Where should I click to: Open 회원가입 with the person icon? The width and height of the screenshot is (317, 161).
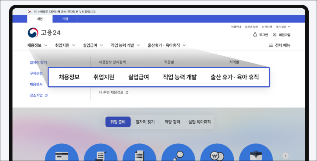pos(281,35)
